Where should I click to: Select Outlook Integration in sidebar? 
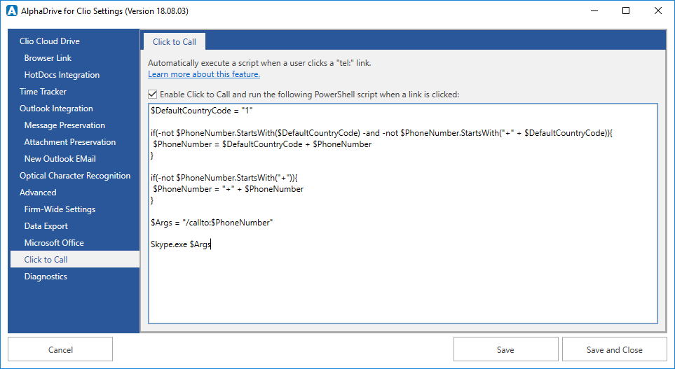pyautogui.click(x=56, y=109)
